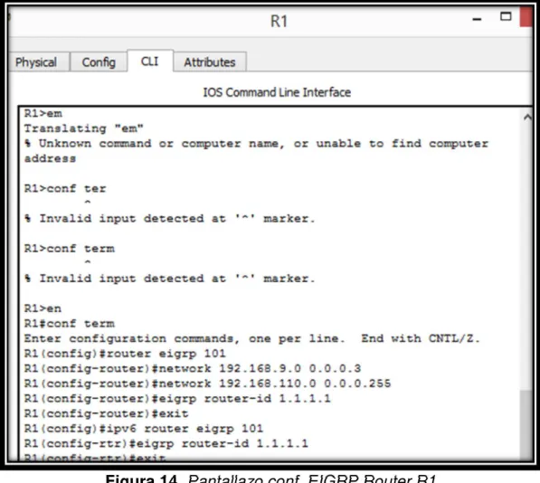
Task: Click the R1 window title
Action: click(279, 22)
